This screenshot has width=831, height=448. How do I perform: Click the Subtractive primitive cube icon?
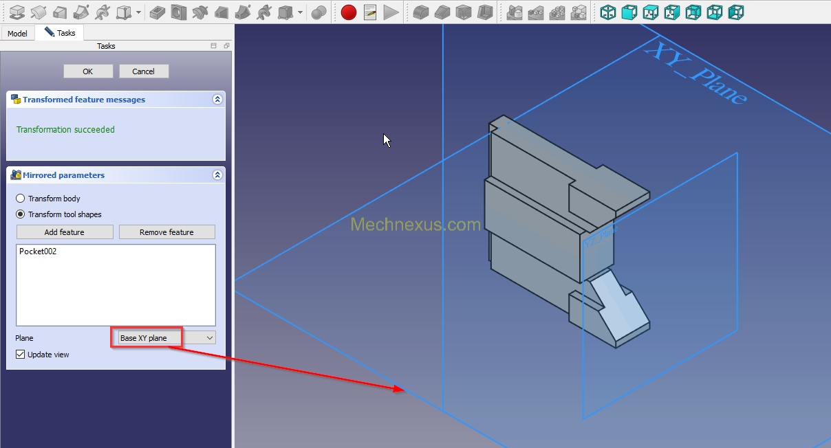(x=285, y=12)
